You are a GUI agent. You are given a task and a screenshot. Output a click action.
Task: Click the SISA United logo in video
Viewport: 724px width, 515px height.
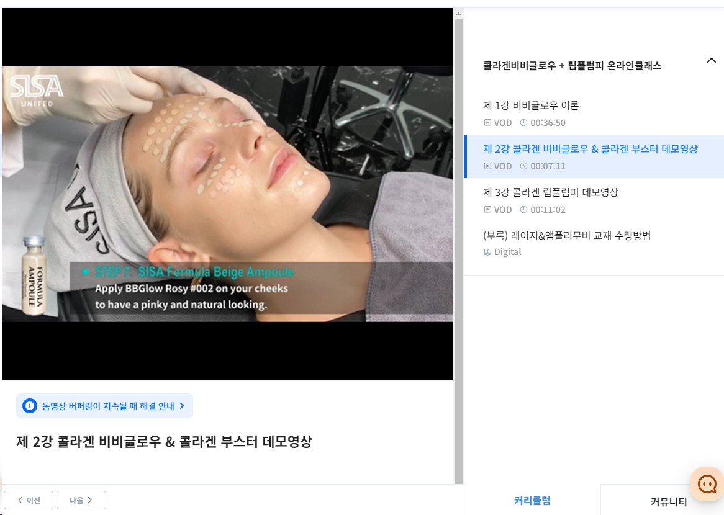[36, 89]
